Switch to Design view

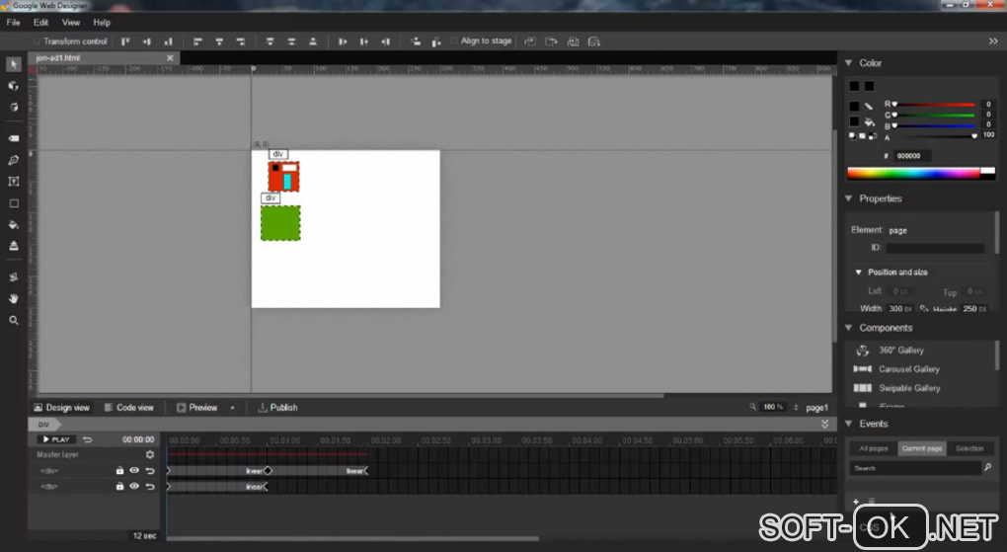pos(61,408)
